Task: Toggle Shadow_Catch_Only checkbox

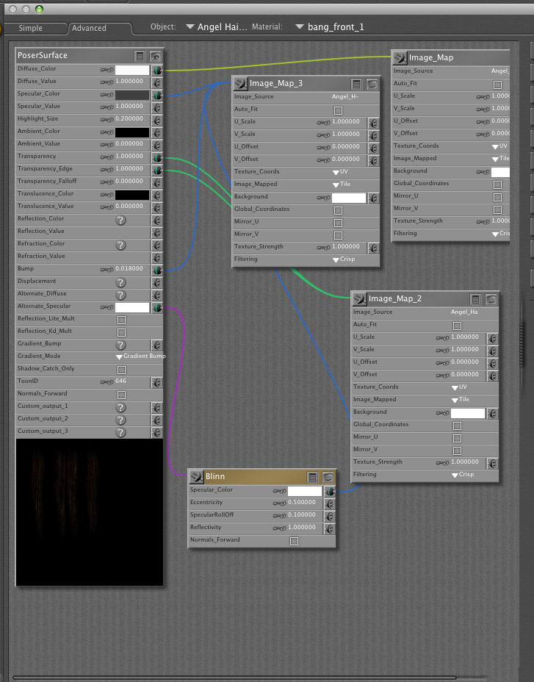Action: tap(122, 370)
